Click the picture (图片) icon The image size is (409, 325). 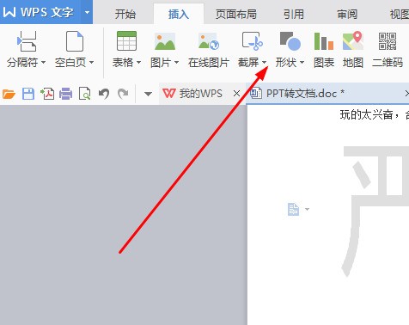click(165, 41)
